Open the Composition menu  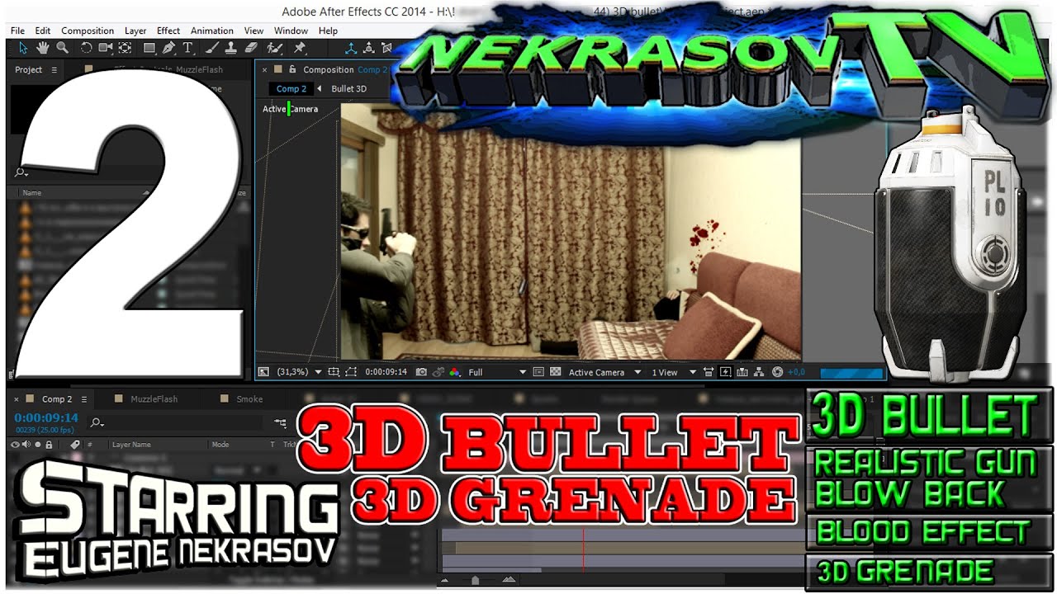click(x=88, y=31)
